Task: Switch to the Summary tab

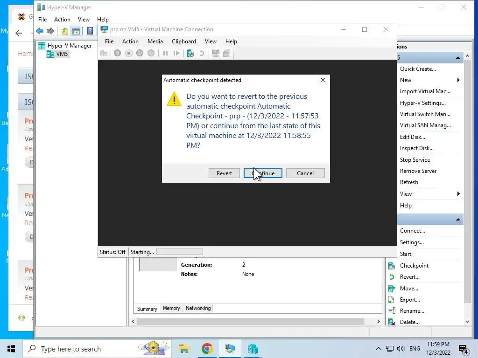Action: [x=147, y=309]
